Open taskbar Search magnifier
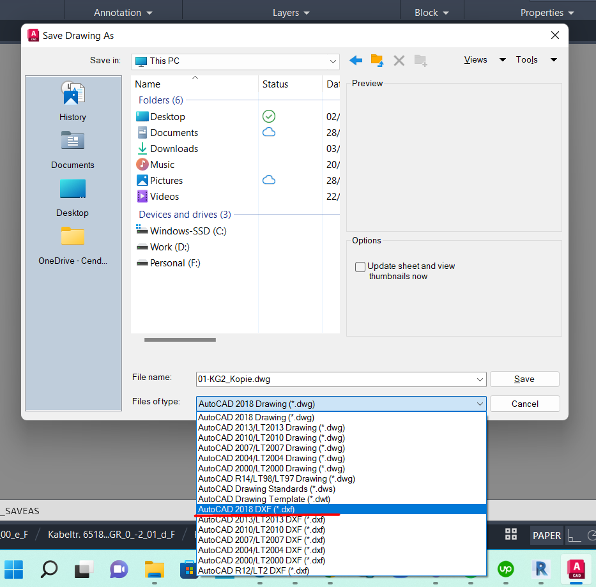The height and width of the screenshot is (587, 596). pos(49,569)
